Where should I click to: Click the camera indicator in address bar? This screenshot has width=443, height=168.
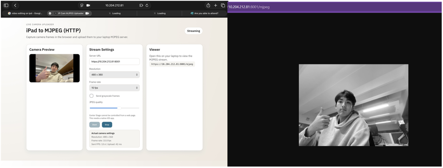coord(88,5)
